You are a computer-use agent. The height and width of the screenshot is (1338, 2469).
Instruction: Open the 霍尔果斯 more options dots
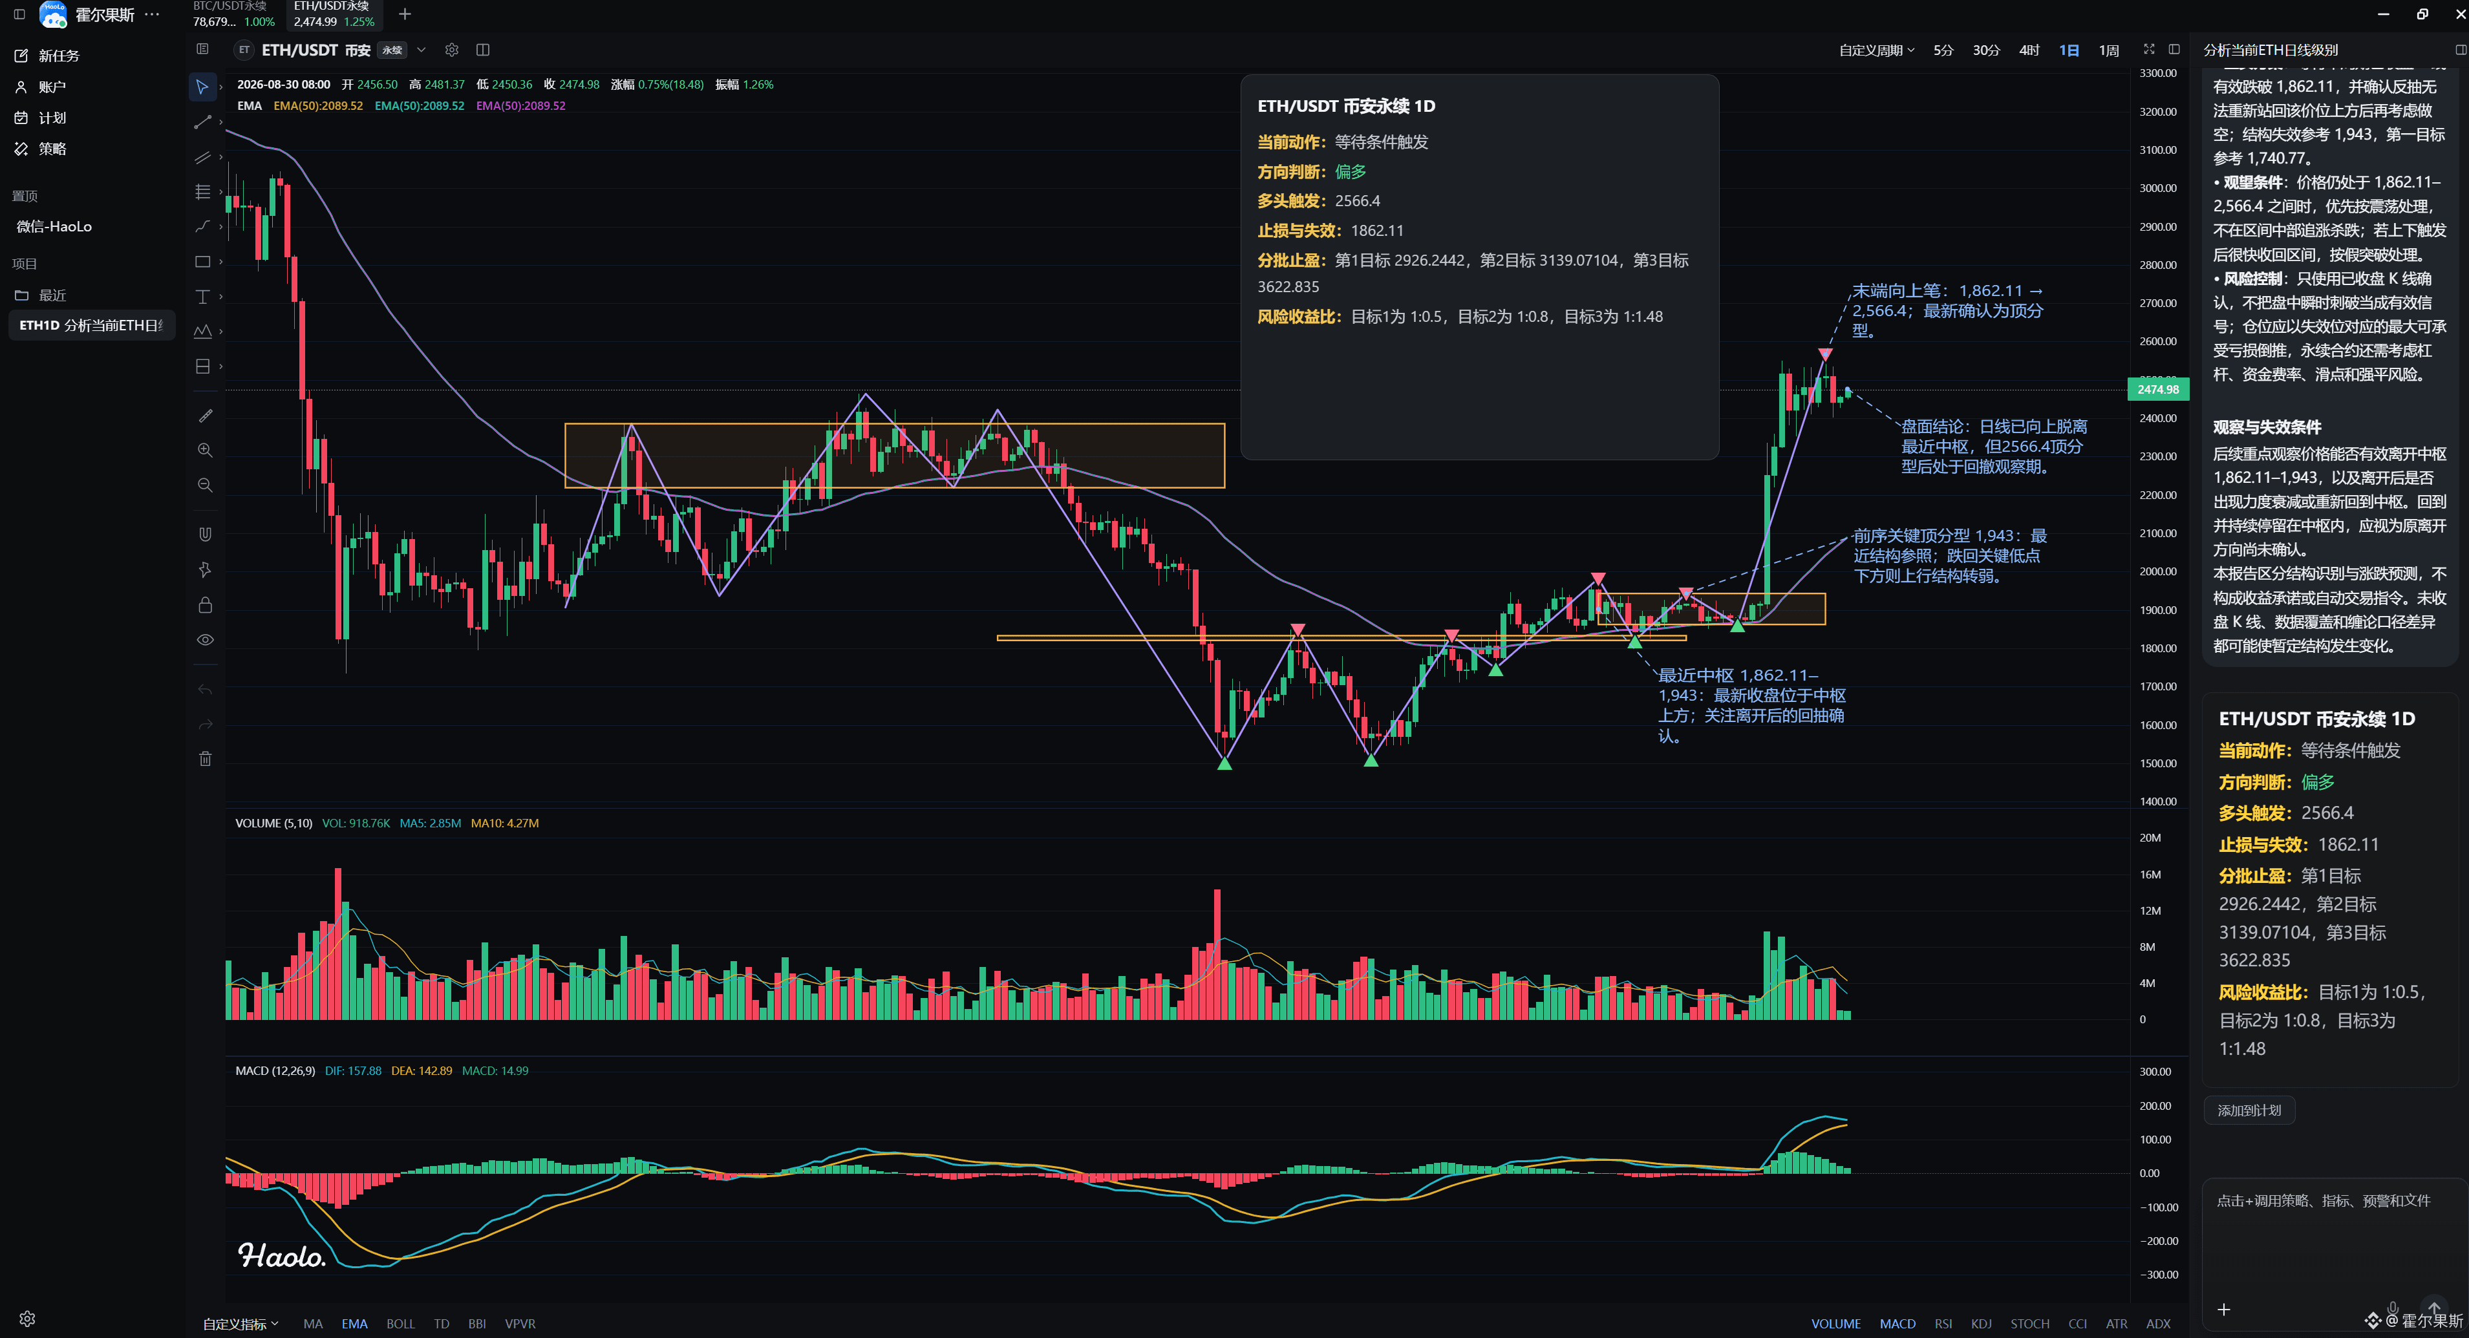151,14
